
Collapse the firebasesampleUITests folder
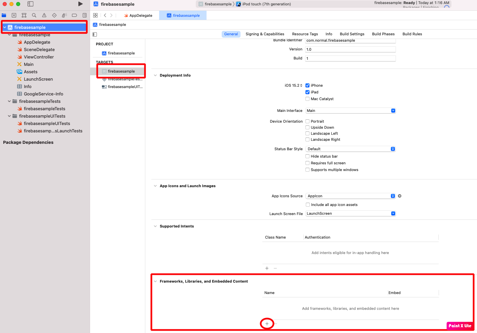click(9, 116)
